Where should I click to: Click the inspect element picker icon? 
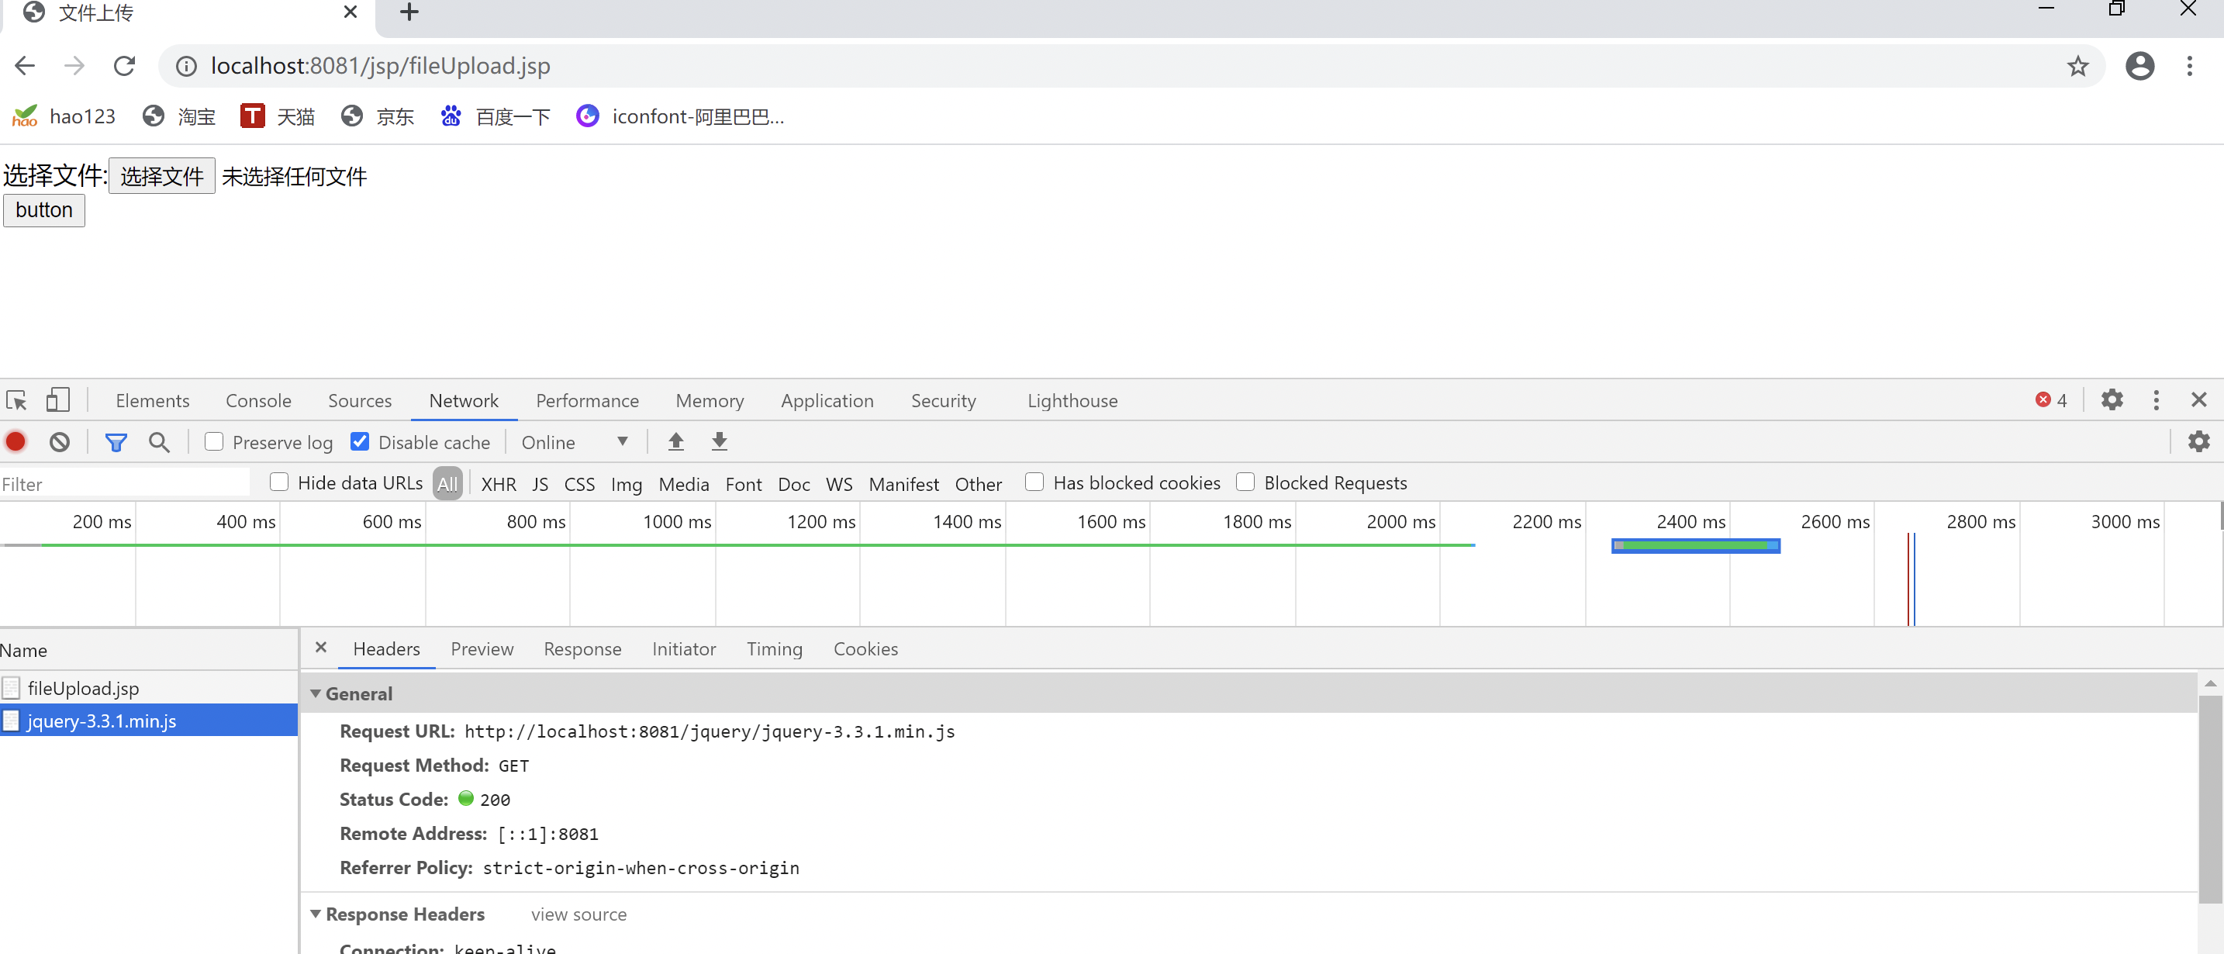[x=16, y=400]
